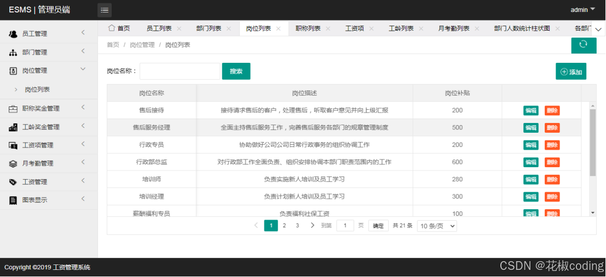The image size is (606, 277).
Task: Expand the 工资管理 menu
Action: (83, 181)
